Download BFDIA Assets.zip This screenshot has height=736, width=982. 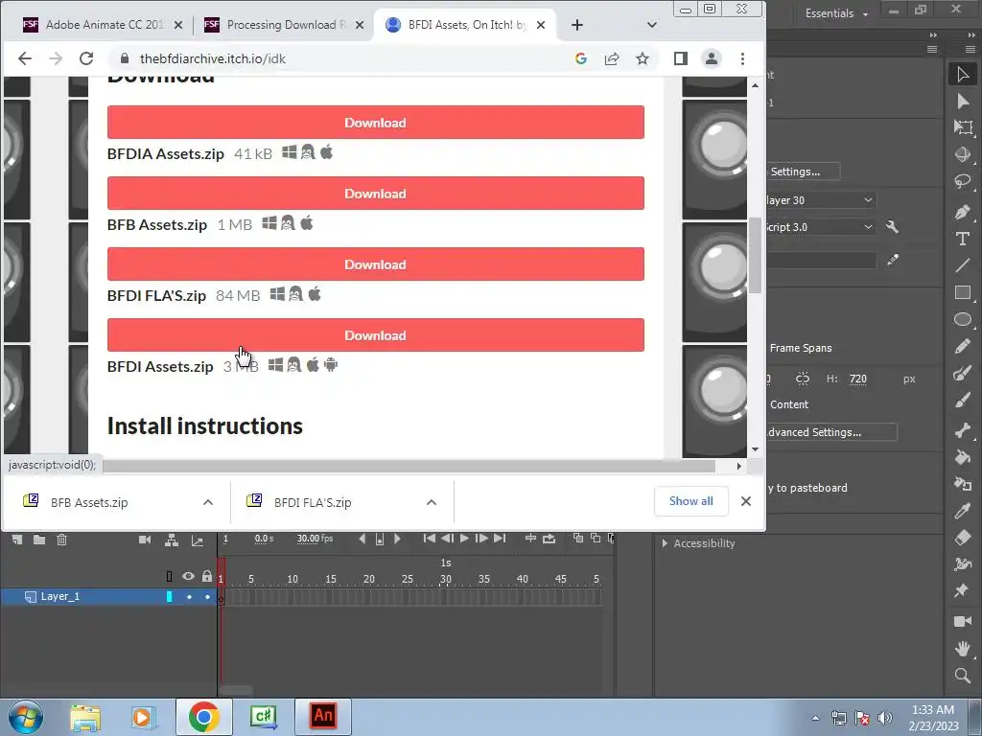[375, 122]
